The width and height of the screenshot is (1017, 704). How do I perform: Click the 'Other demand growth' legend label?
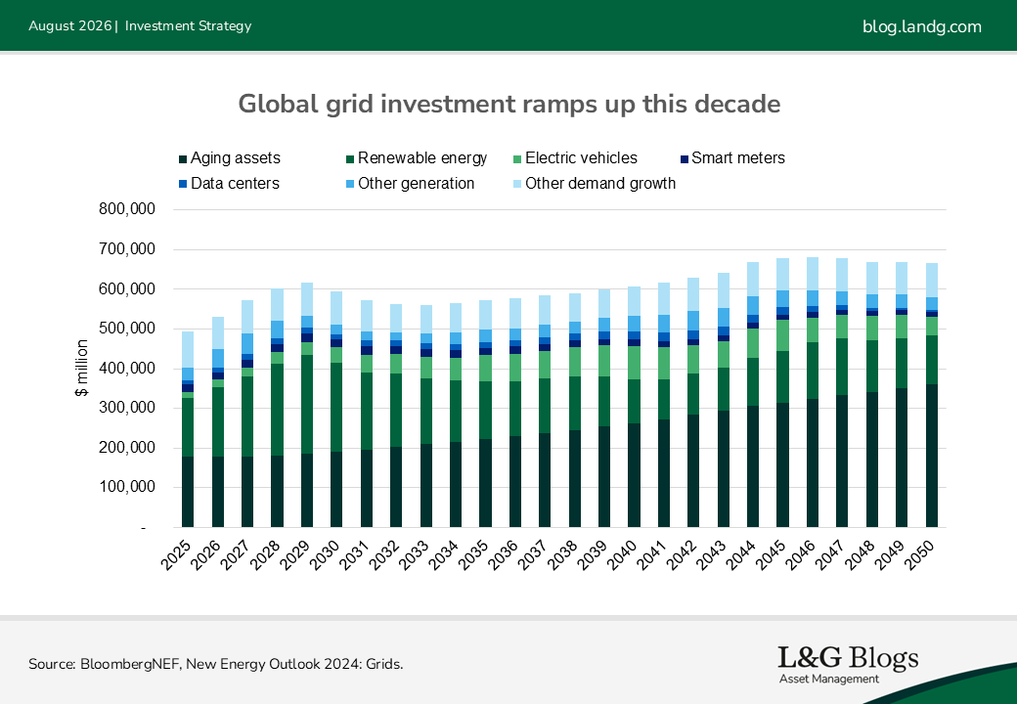pyautogui.click(x=600, y=184)
